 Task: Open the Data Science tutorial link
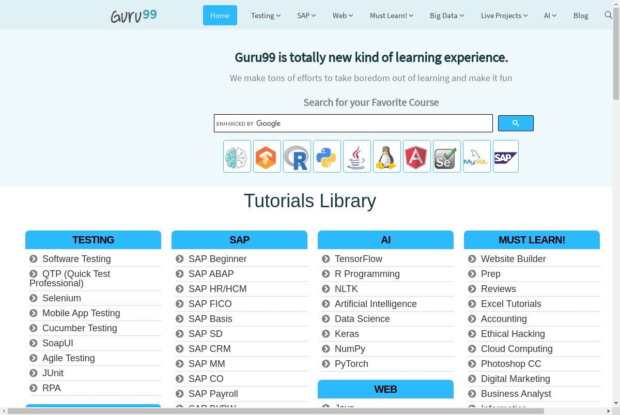pyautogui.click(x=362, y=319)
